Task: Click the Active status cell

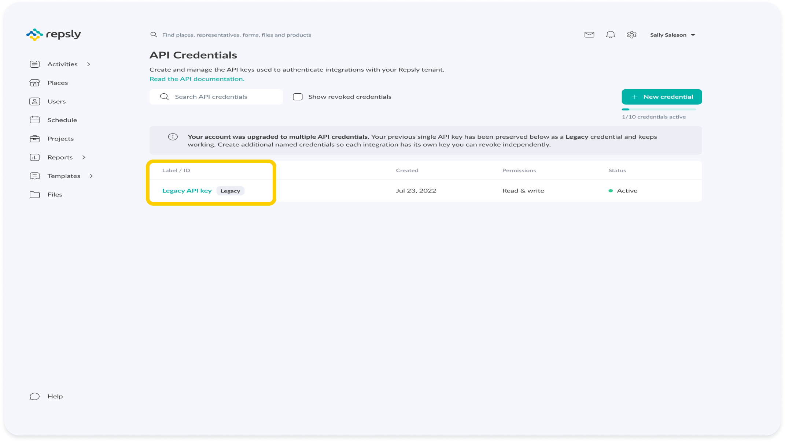Action: 623,191
